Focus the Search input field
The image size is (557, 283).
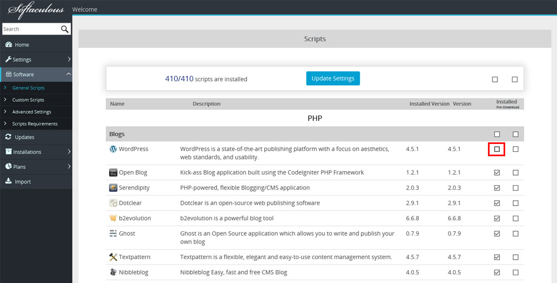31,29
